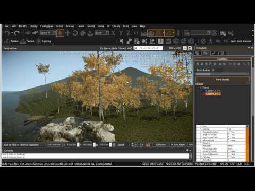
Task: Activate the Select terrain tool icon
Action: [x=90, y=33]
